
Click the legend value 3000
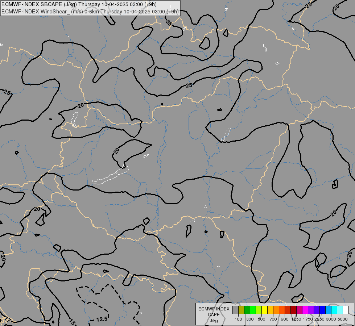coord(331,319)
